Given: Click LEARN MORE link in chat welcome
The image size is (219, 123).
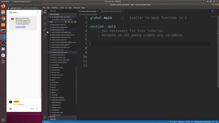Looking at the screenshot, I should coord(21,27).
